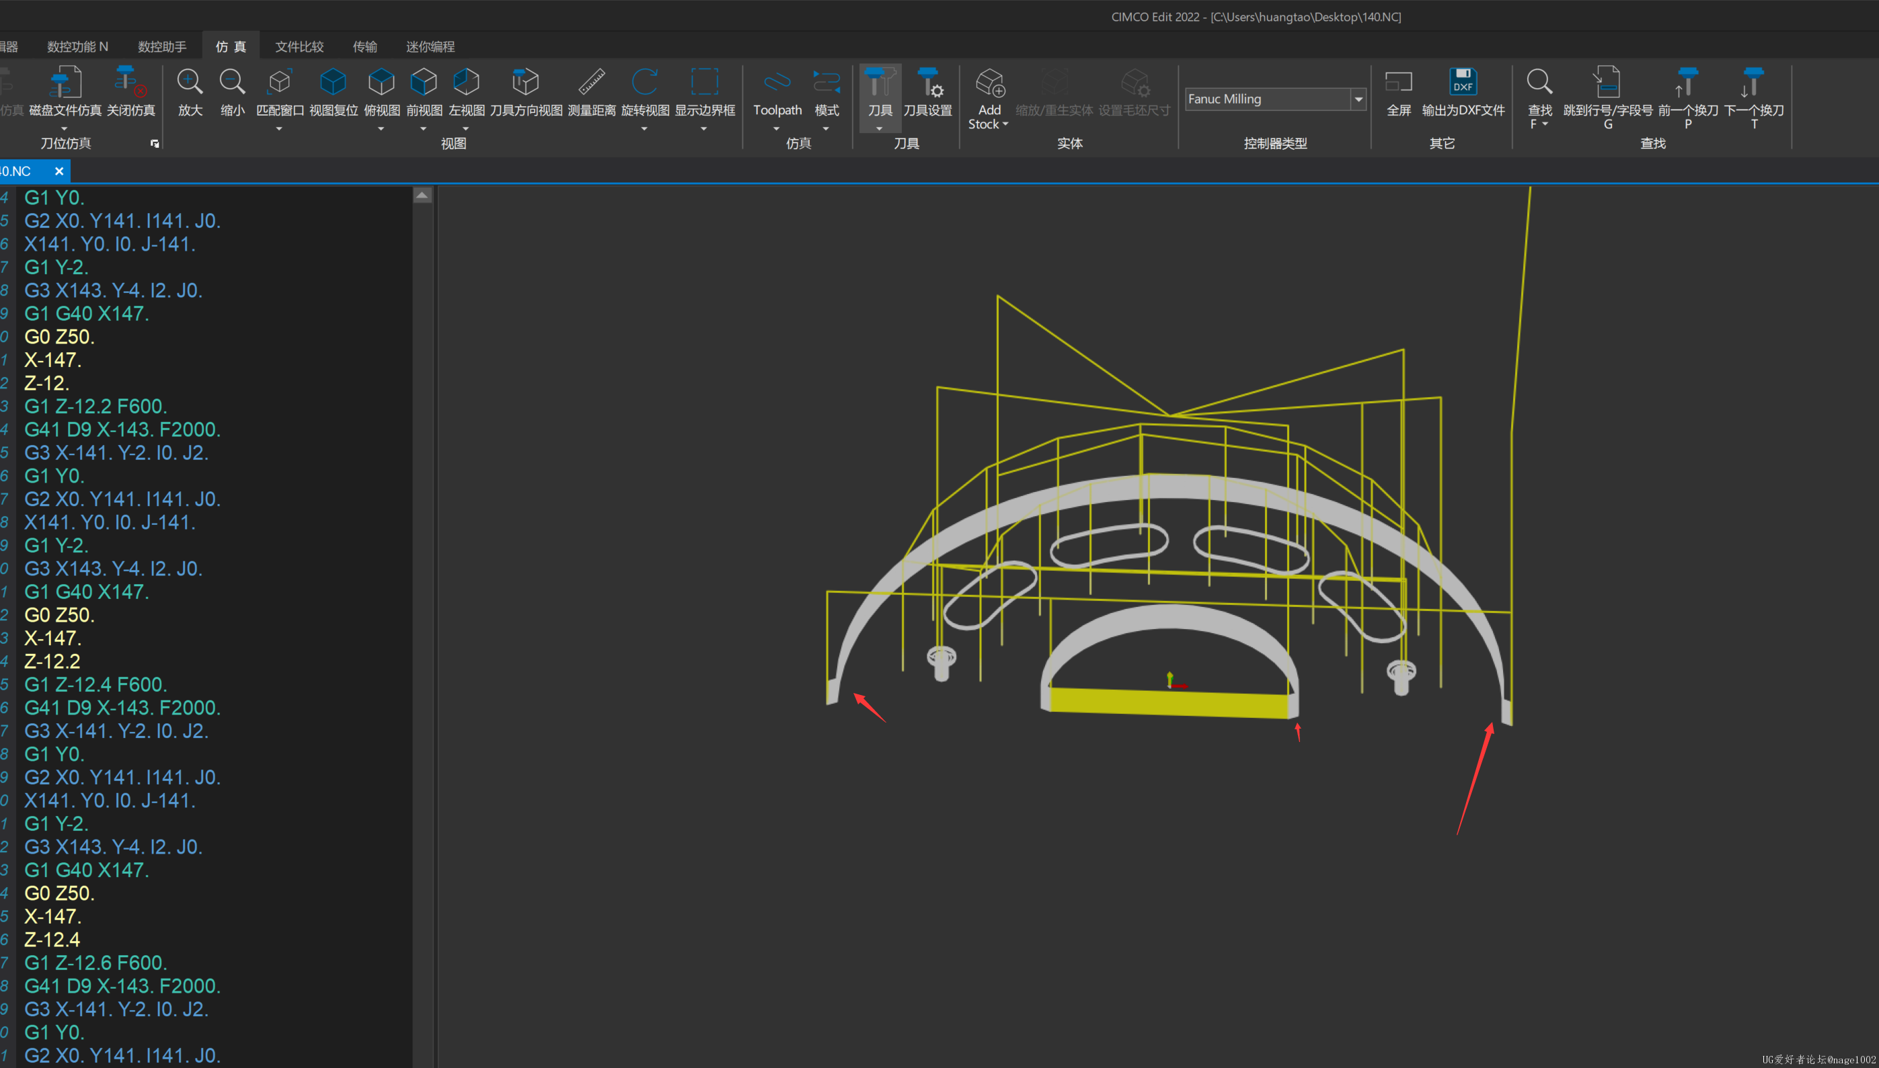Jump to 前一个换刀 previous tool change

pyautogui.click(x=1687, y=82)
